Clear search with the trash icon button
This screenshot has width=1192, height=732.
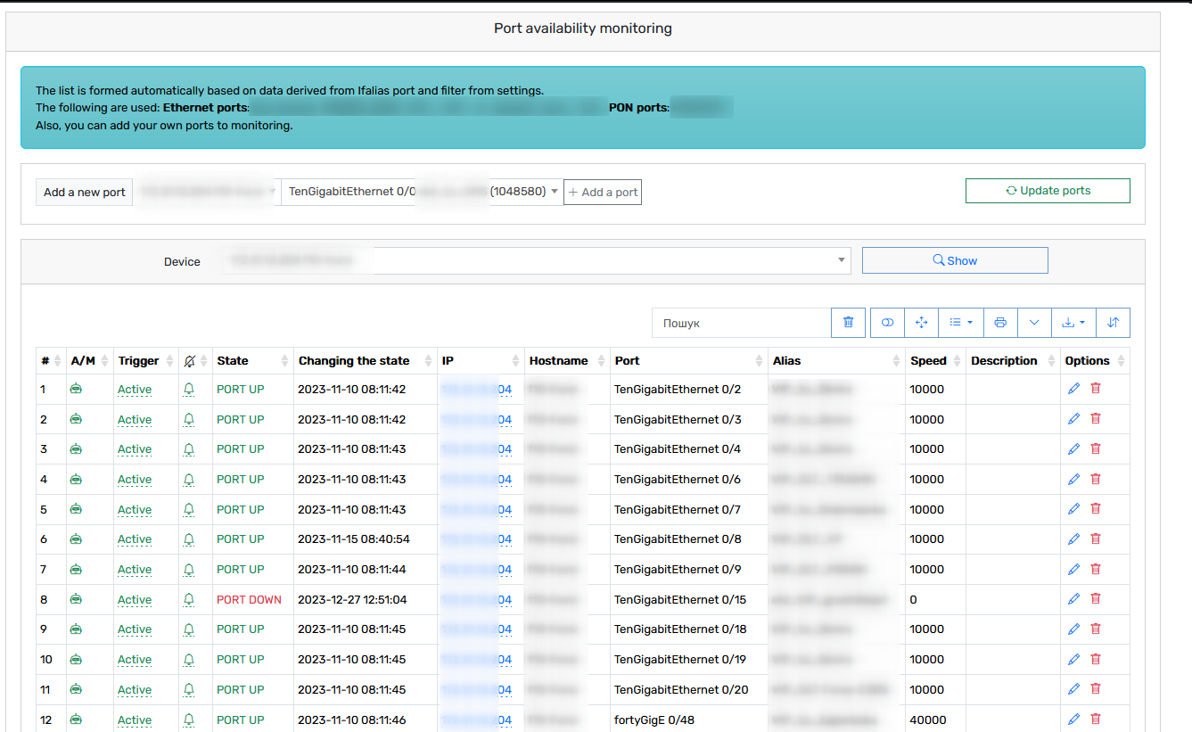coord(848,323)
